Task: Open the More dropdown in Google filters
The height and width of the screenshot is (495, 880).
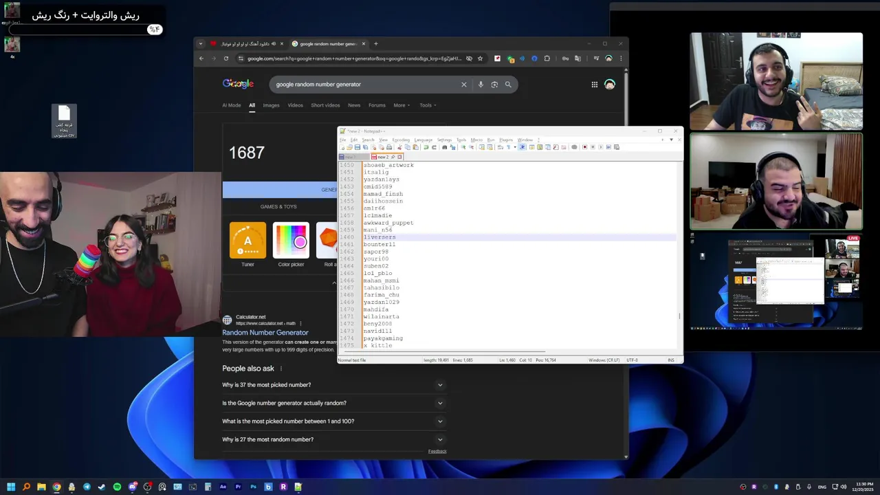Action: point(401,105)
